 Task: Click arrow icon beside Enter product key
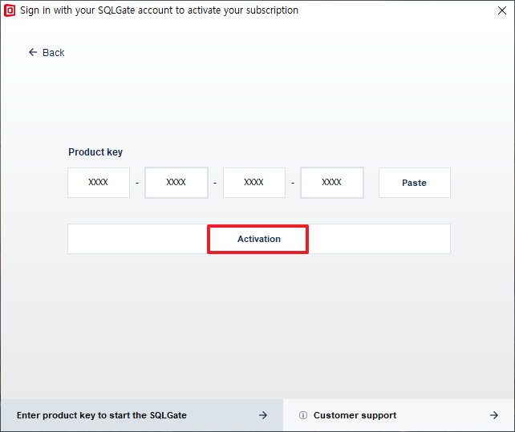[263, 415]
